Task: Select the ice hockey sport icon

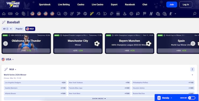Action: (72, 14)
